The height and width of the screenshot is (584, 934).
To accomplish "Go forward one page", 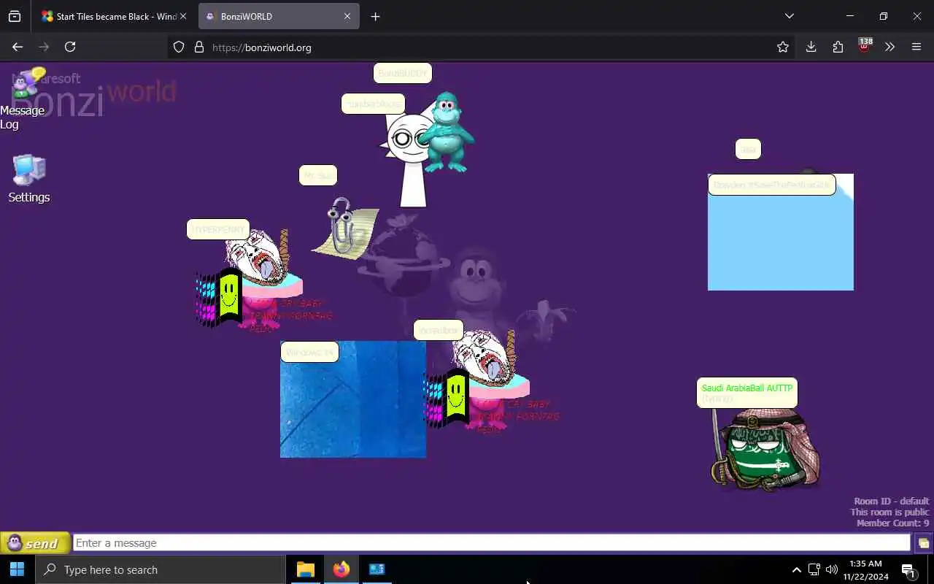I will (44, 47).
